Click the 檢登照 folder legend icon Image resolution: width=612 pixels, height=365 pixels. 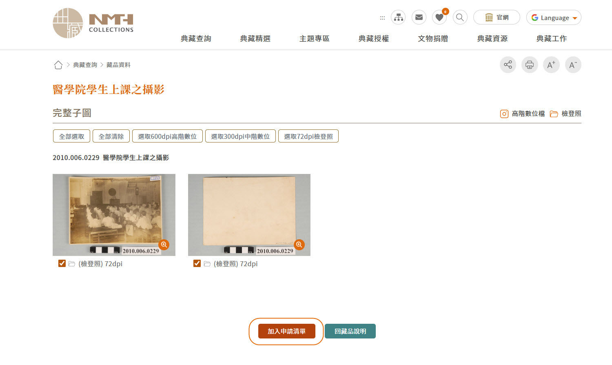click(554, 114)
